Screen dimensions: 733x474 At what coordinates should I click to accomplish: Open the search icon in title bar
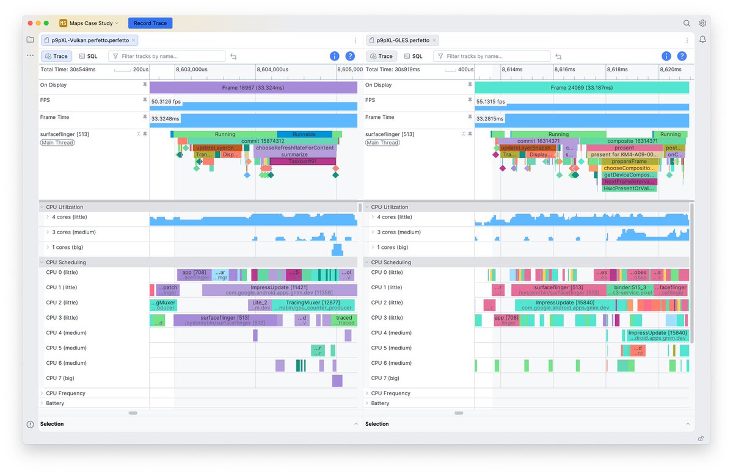(687, 23)
